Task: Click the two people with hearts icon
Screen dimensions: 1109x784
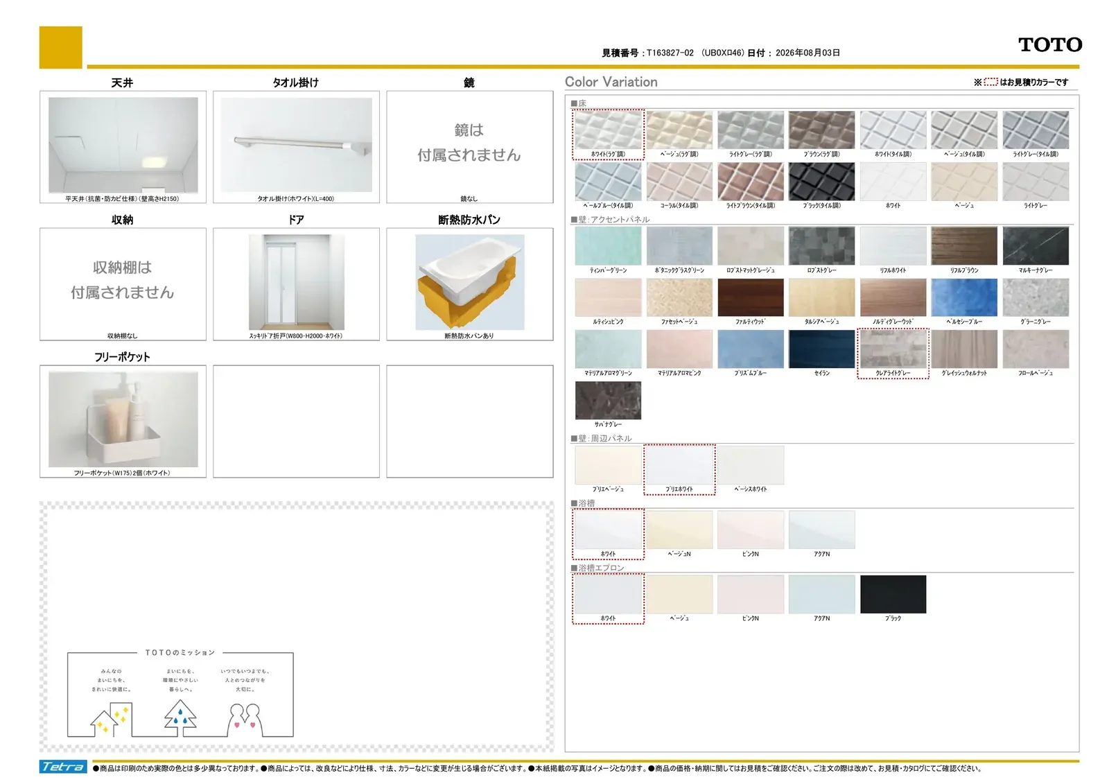Action: [x=244, y=720]
